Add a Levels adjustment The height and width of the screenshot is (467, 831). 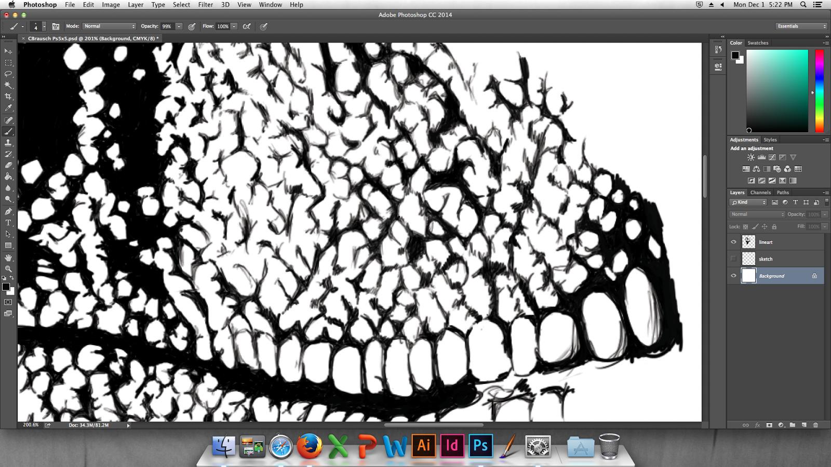761,157
